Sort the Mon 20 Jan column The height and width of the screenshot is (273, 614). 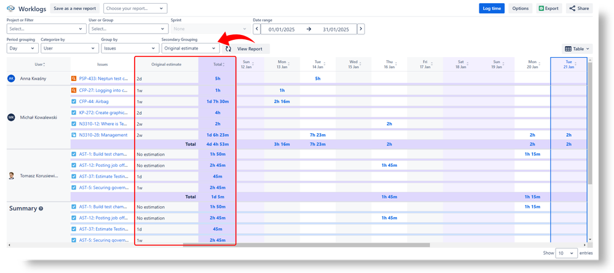point(540,64)
